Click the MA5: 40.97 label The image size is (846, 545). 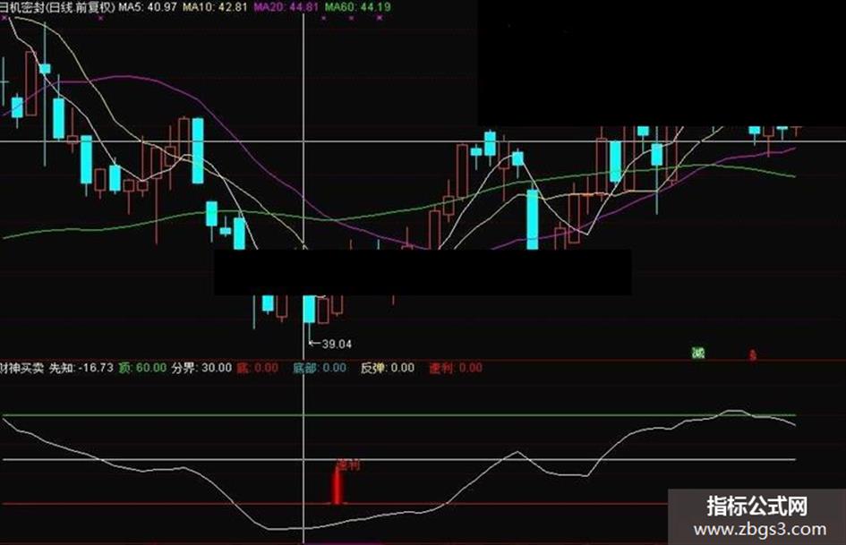tap(148, 7)
